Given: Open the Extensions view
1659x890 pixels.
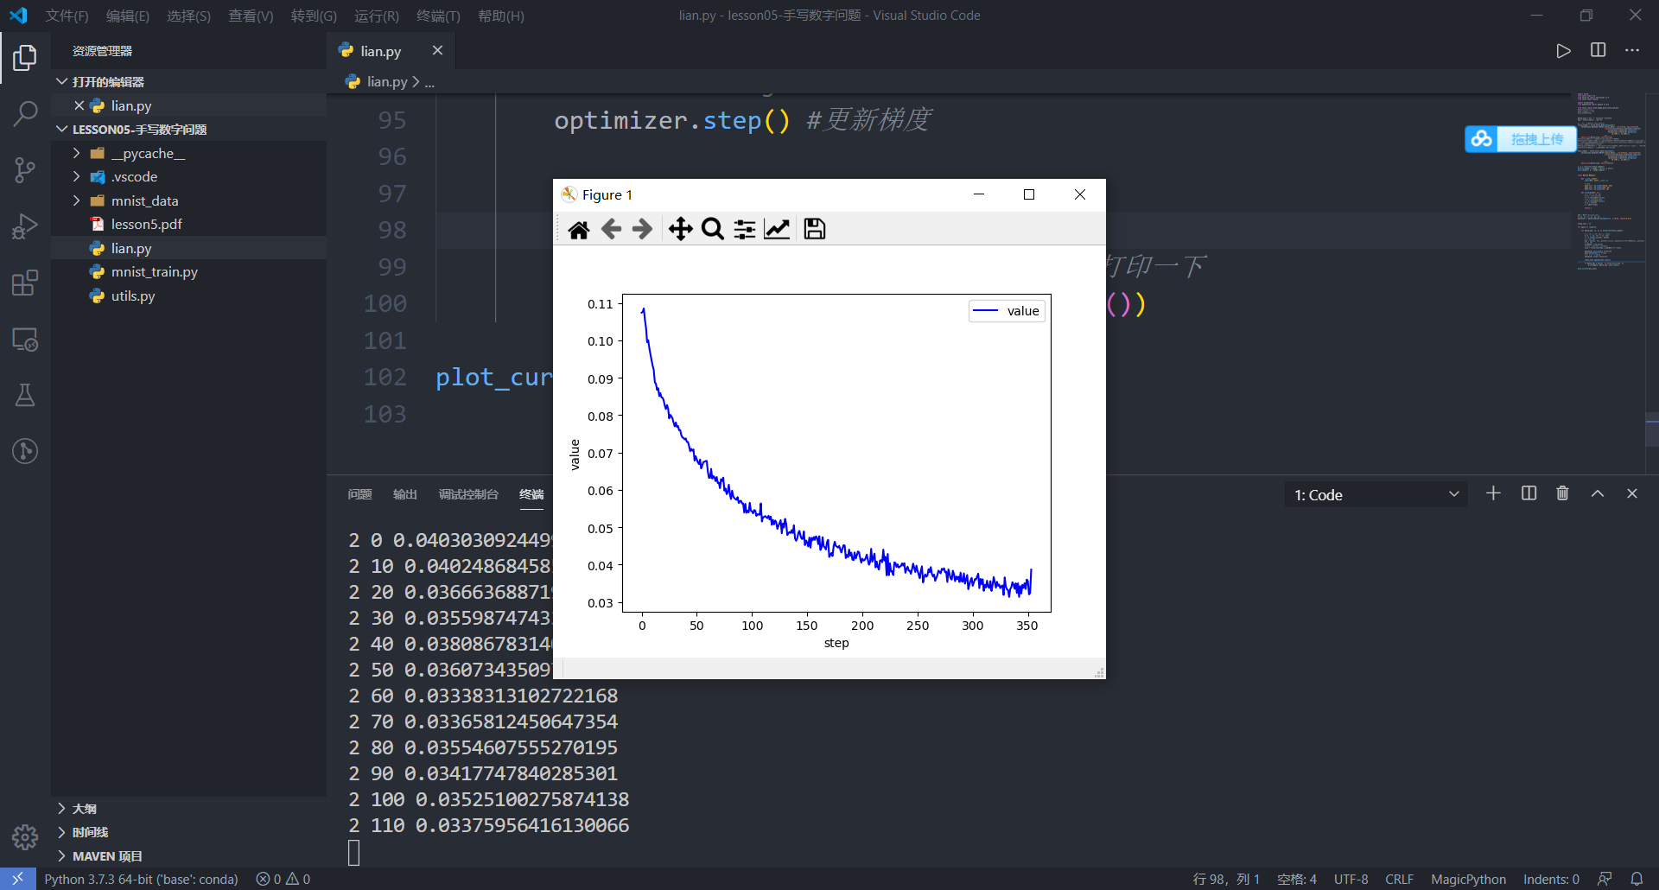Looking at the screenshot, I should pos(25,283).
